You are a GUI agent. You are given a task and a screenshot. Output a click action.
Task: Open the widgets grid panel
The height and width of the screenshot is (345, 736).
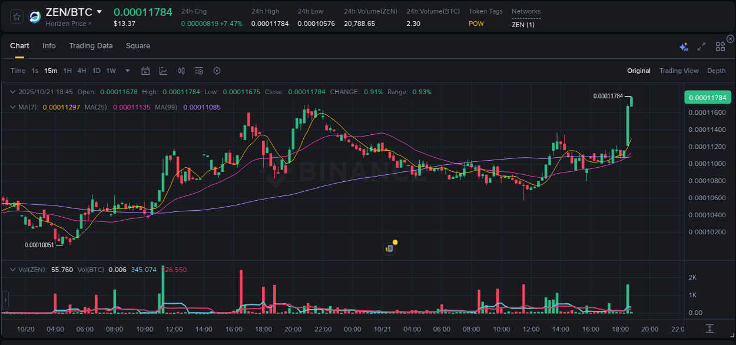(x=720, y=46)
